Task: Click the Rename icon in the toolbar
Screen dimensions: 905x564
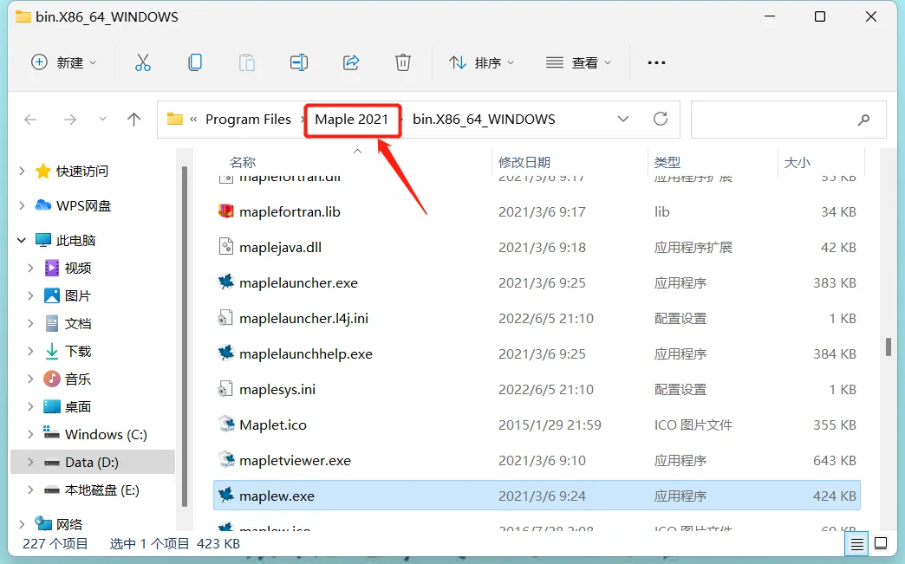Action: click(x=298, y=62)
